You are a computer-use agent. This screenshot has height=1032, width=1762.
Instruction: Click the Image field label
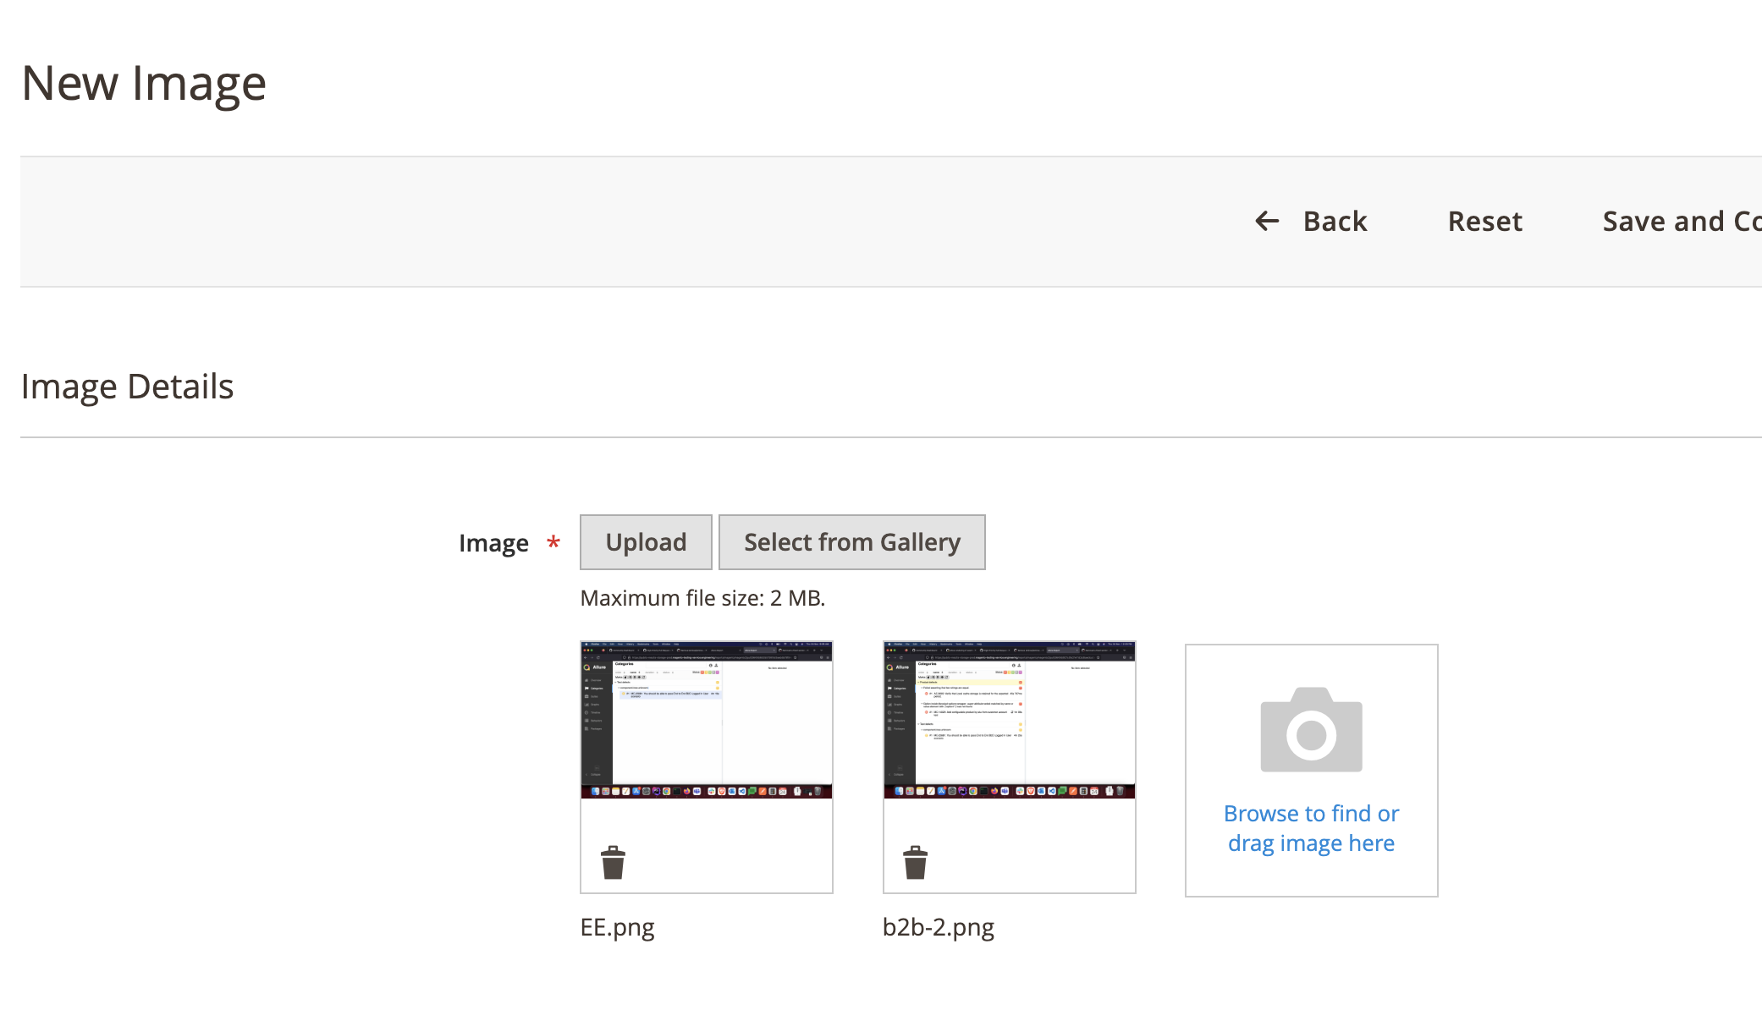pyautogui.click(x=493, y=543)
